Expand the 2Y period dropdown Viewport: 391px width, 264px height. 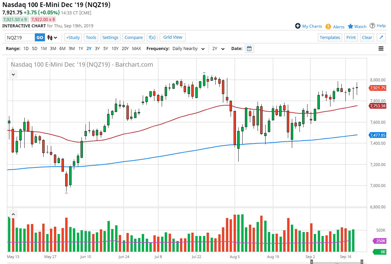(219, 49)
